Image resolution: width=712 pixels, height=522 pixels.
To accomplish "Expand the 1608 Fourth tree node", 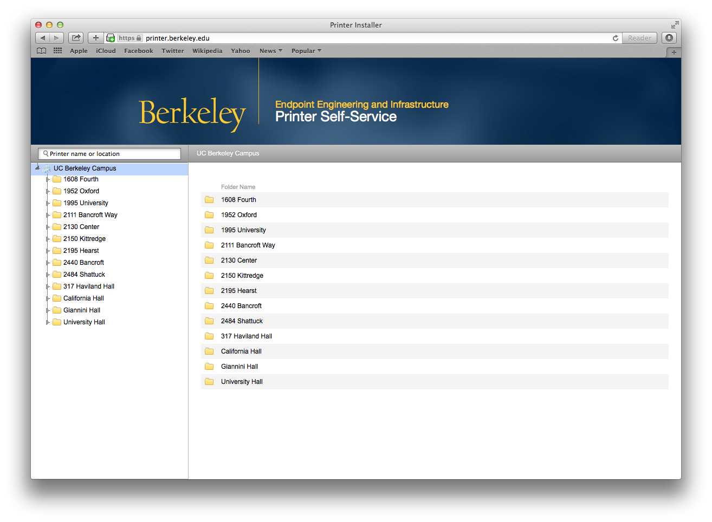I will coord(48,179).
